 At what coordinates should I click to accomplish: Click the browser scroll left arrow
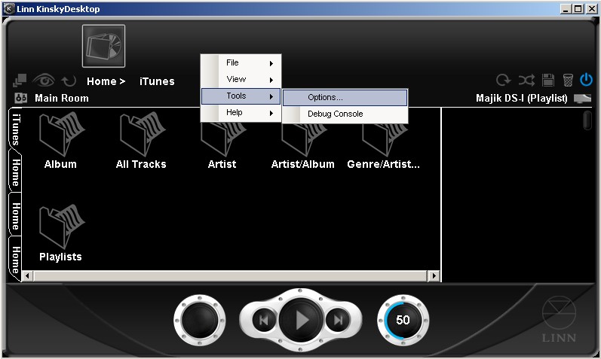click(27, 275)
